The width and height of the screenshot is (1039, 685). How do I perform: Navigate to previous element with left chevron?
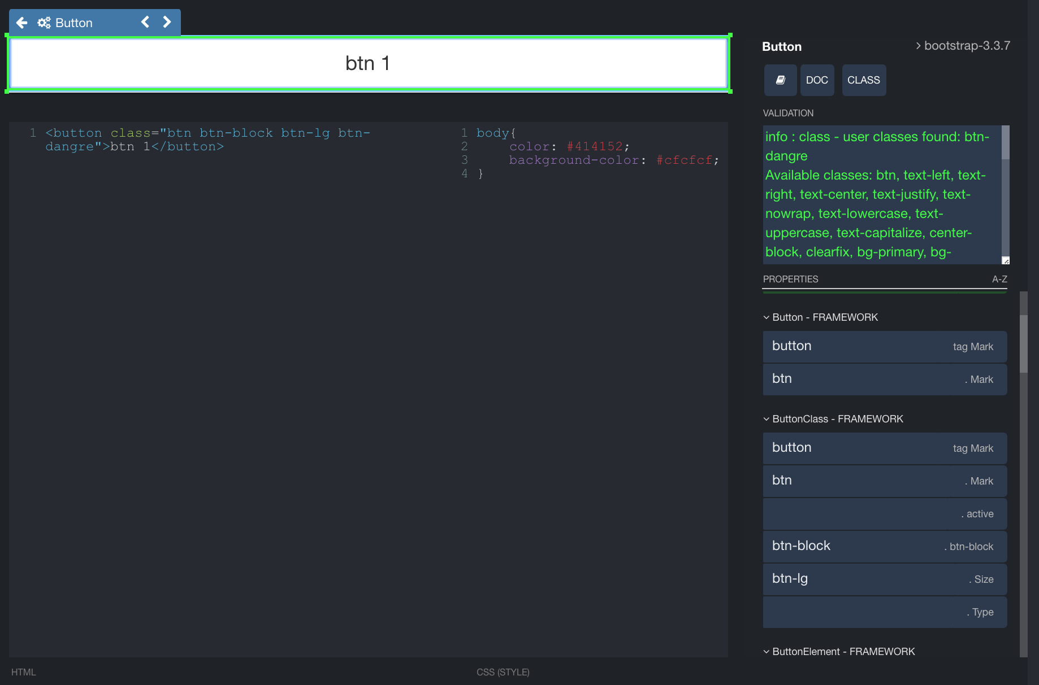coord(145,22)
